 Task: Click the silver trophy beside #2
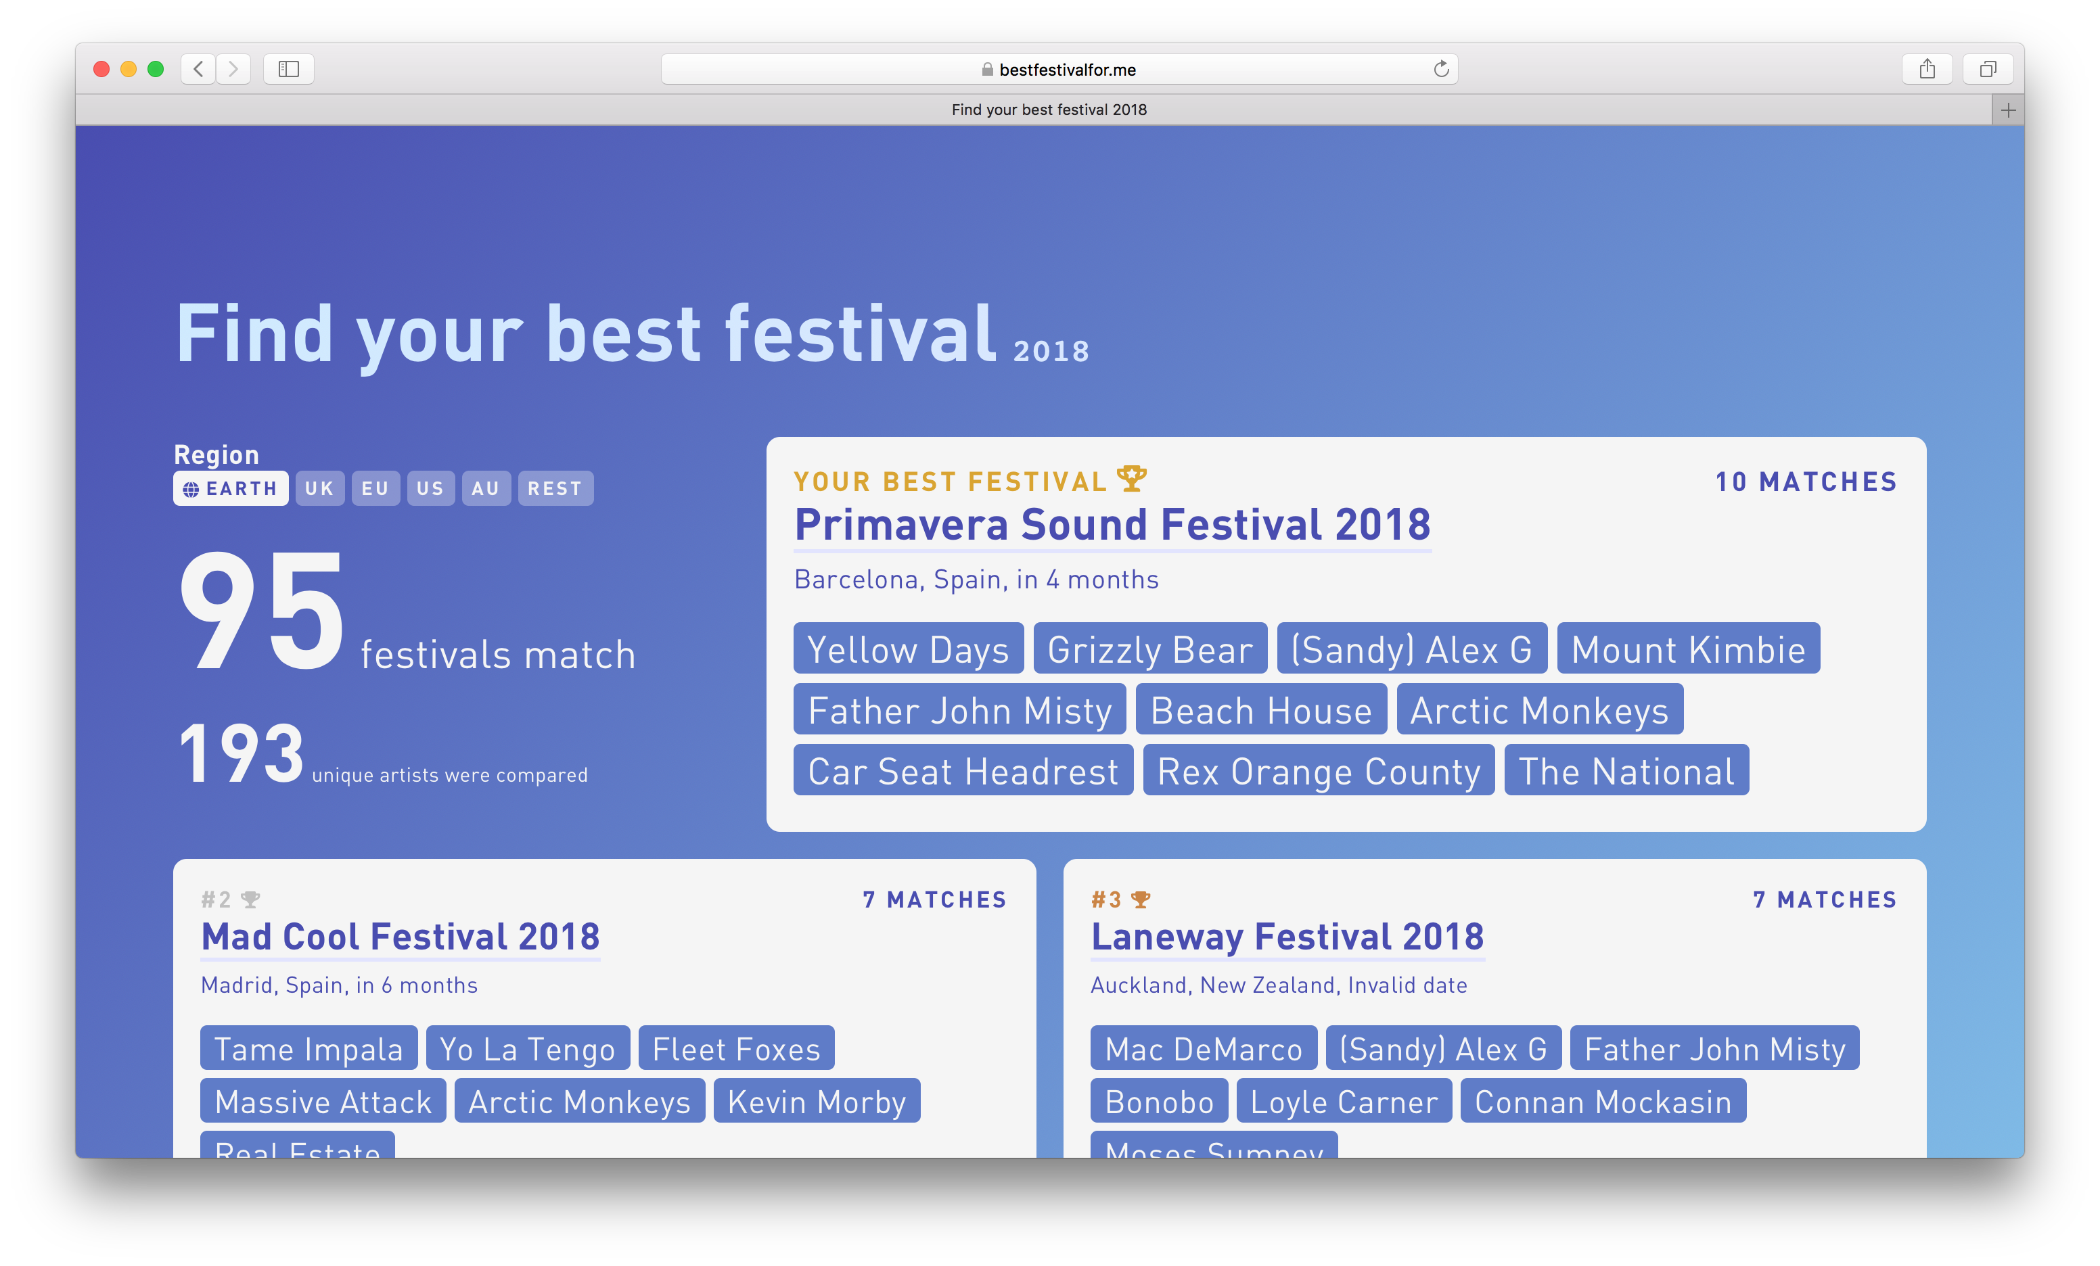(250, 899)
